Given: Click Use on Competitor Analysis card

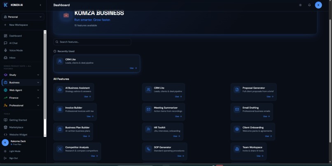Looking at the screenshot, I should (95, 156).
